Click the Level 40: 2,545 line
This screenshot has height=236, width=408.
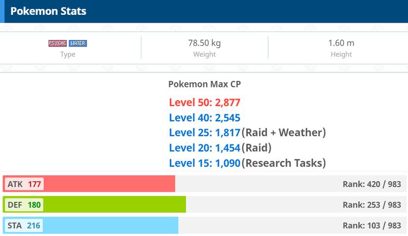(205, 118)
